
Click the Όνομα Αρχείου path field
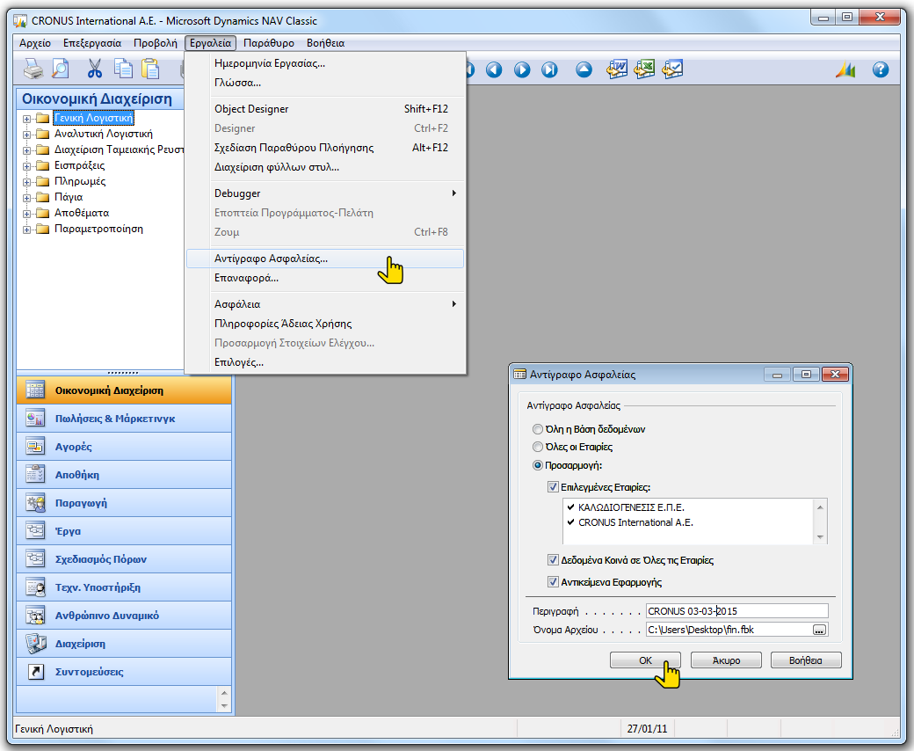(729, 630)
